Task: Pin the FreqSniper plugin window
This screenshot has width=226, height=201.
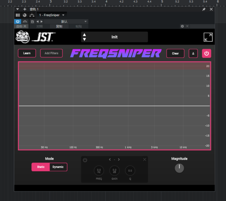Action: tap(204, 9)
